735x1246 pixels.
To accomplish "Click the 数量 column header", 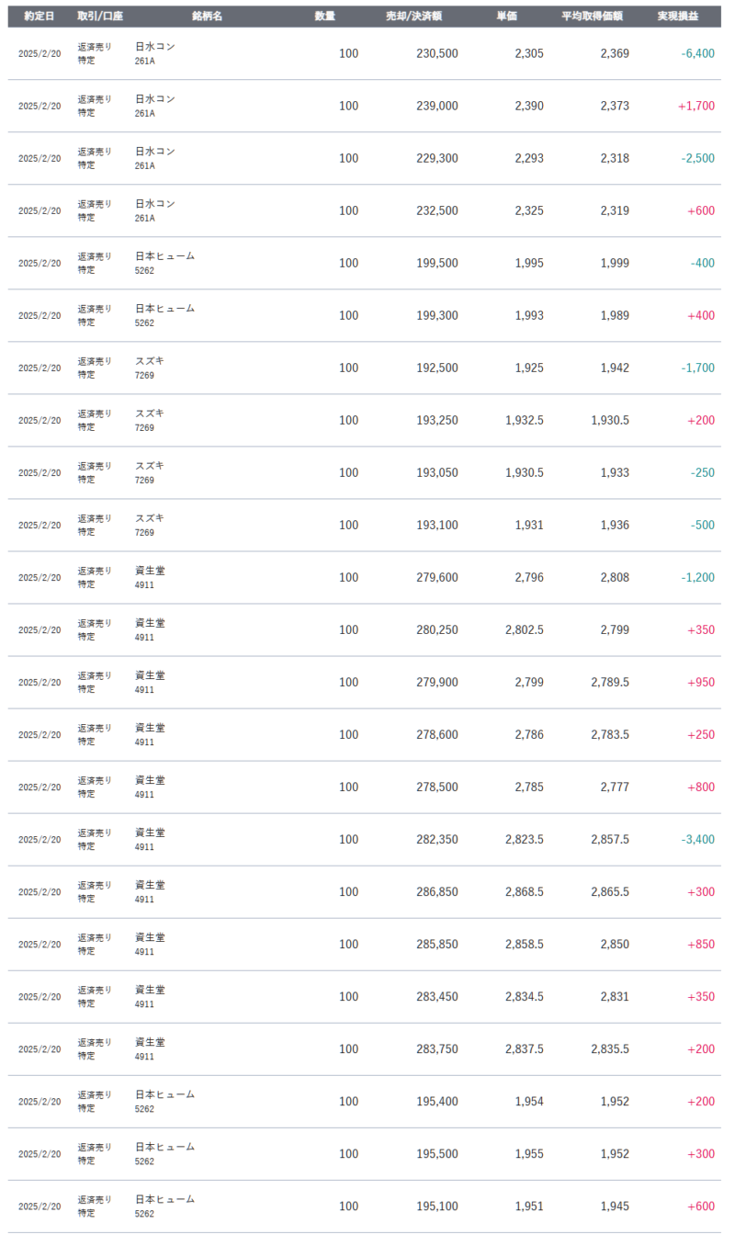I will (324, 17).
